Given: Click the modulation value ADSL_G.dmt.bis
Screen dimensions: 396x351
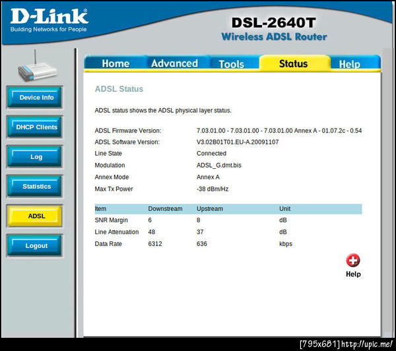Looking at the screenshot, I should pos(218,165).
